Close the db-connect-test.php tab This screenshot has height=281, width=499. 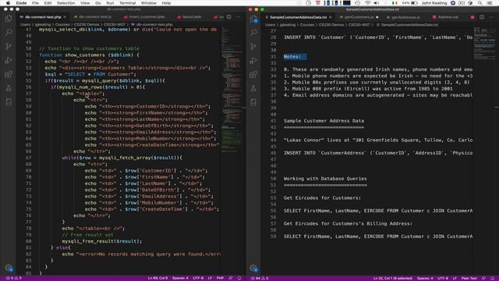pyautogui.click(x=65, y=17)
